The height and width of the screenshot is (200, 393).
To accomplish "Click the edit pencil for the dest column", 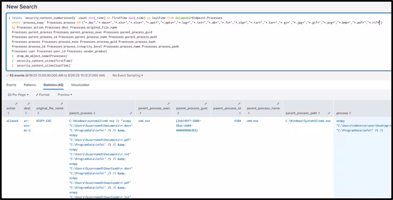I will coord(28,103).
